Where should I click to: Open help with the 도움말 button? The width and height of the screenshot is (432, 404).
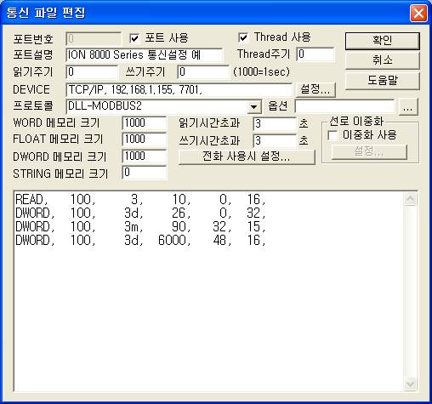coord(383,81)
